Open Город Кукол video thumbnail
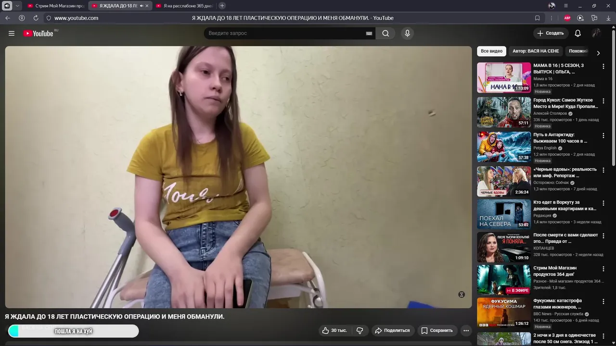The height and width of the screenshot is (346, 616). coord(504,112)
